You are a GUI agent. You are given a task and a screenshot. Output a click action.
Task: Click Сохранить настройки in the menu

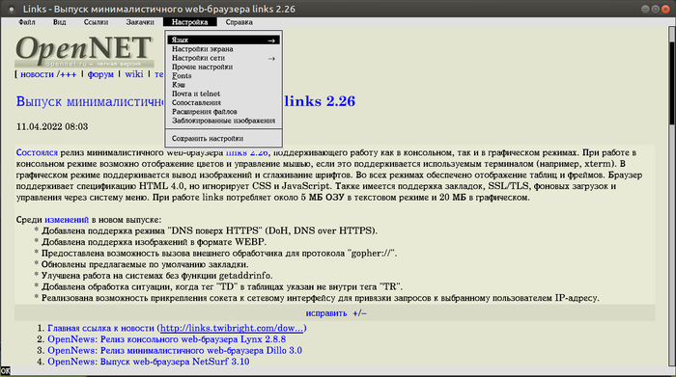[x=223, y=139]
